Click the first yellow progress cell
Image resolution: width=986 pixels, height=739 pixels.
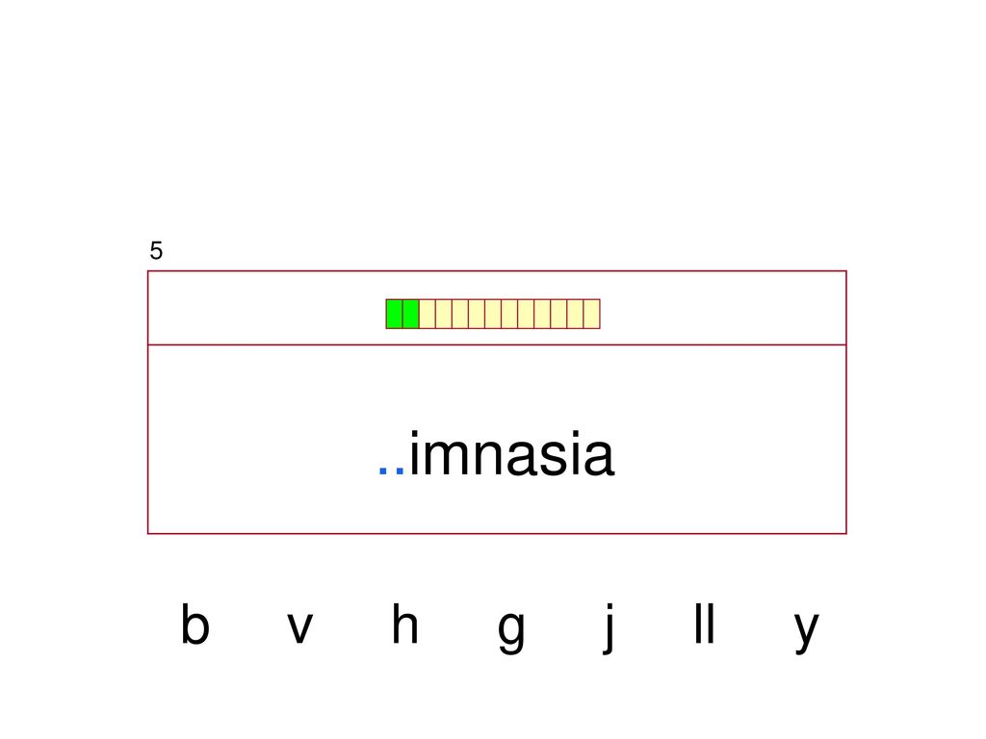[x=427, y=315]
